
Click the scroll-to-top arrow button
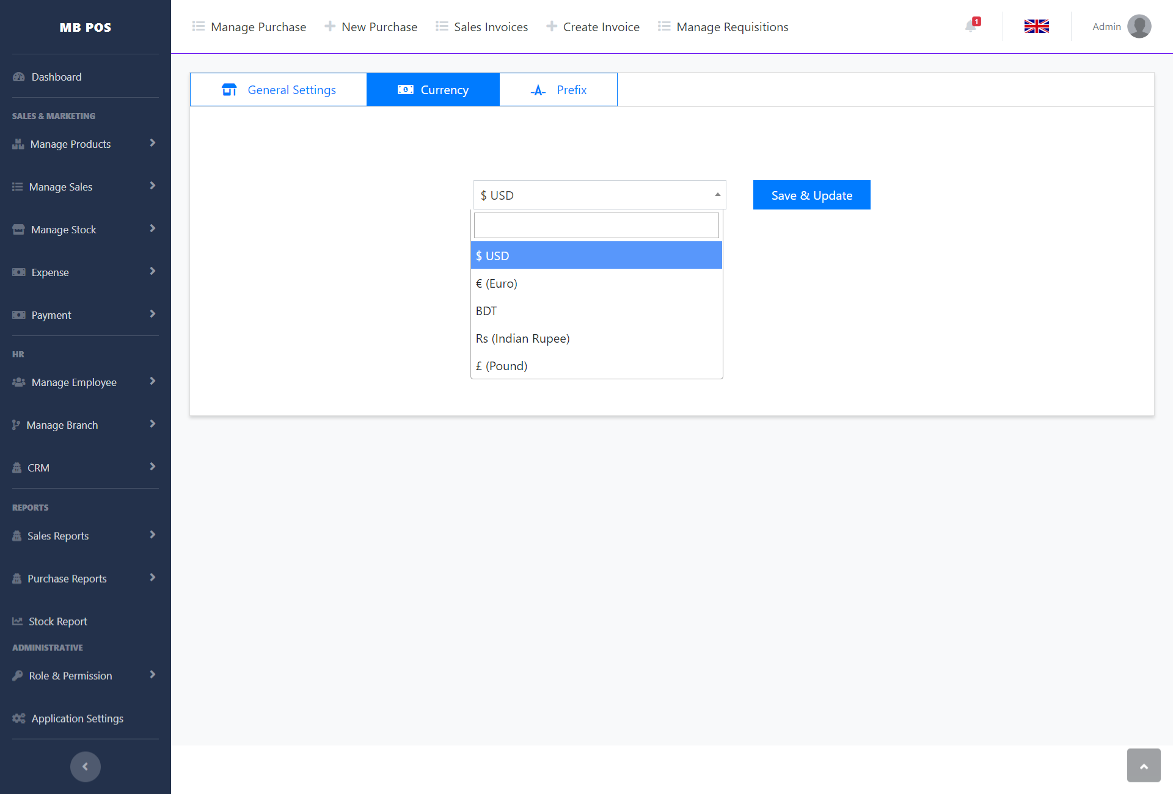click(1143, 765)
